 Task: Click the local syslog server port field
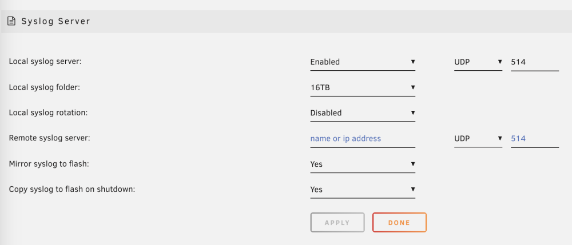coord(535,62)
